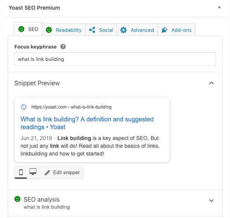Image resolution: width=230 pixels, height=218 pixels.
Task: Click the globe favicon in snippet preview
Action: (24, 107)
